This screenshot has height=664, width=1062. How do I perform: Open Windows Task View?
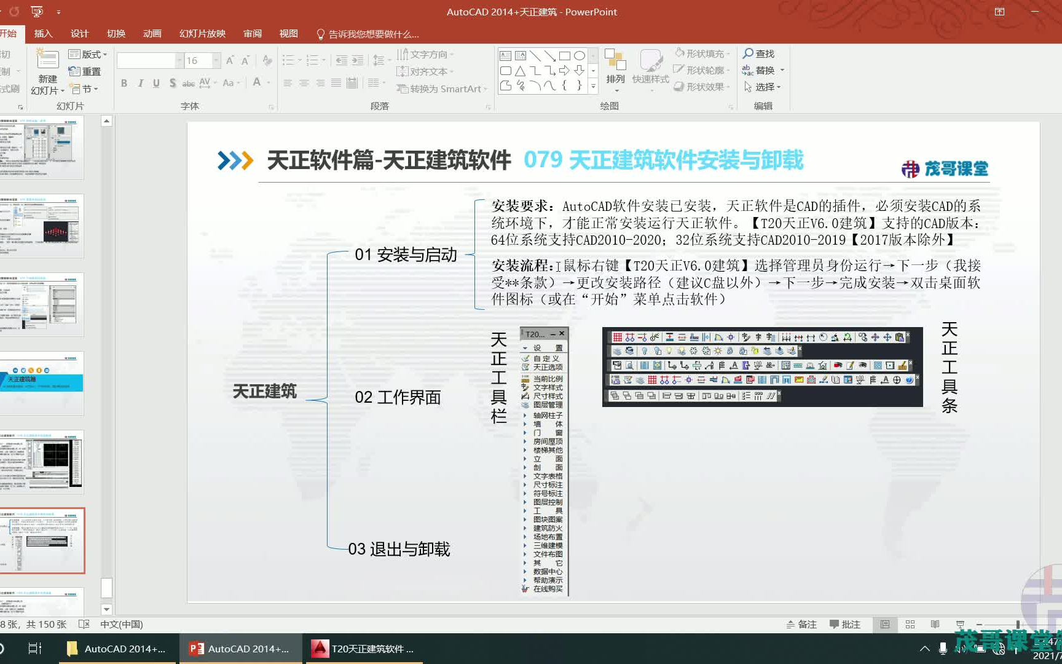(35, 649)
